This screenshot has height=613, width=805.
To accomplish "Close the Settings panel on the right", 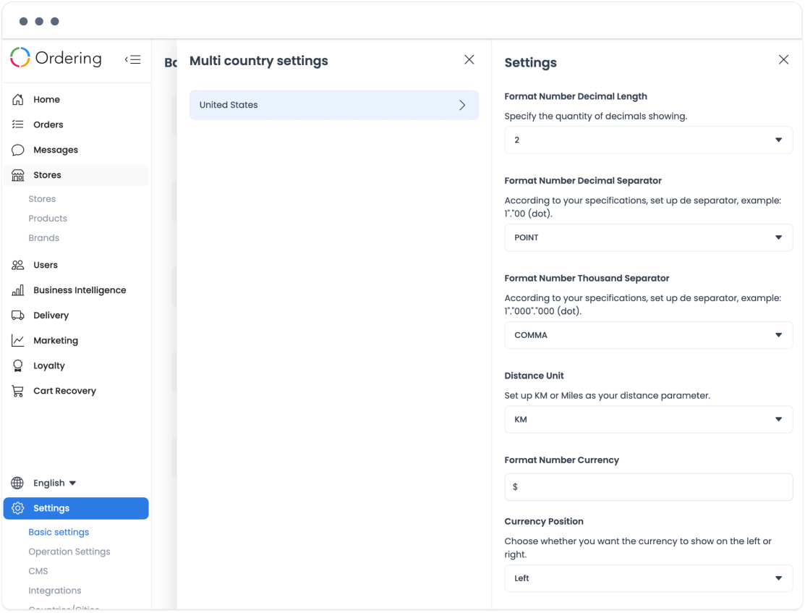I will coord(783,59).
